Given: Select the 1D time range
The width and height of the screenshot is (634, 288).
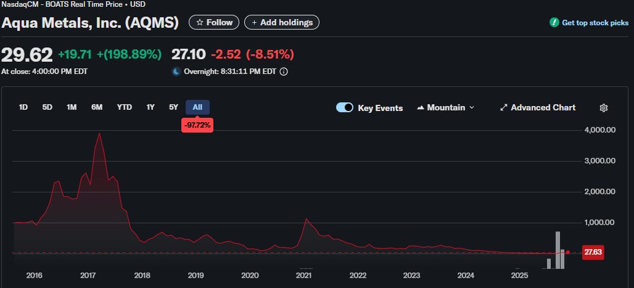Looking at the screenshot, I should coord(23,107).
